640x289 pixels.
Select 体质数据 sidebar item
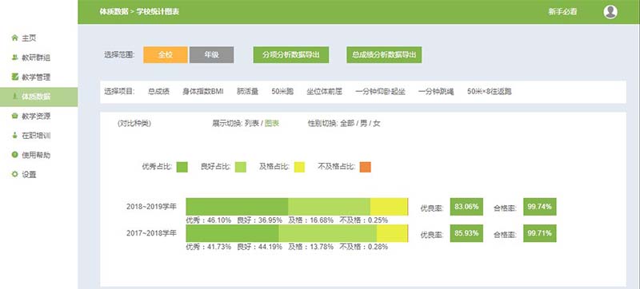click(38, 97)
